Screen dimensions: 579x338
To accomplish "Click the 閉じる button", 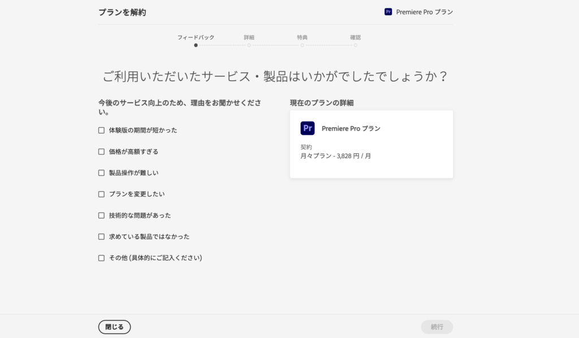I will click(114, 327).
